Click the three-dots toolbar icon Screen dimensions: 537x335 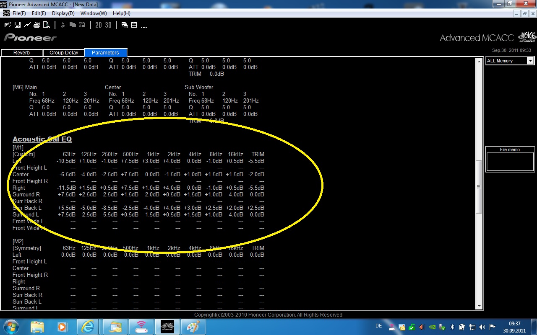[x=144, y=26]
